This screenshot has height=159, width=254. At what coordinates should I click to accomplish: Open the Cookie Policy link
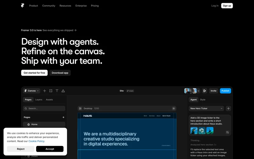coord(37,141)
